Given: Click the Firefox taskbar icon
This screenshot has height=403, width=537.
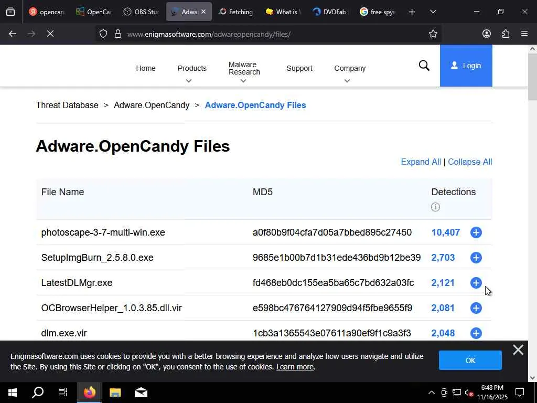Looking at the screenshot, I should point(89,393).
